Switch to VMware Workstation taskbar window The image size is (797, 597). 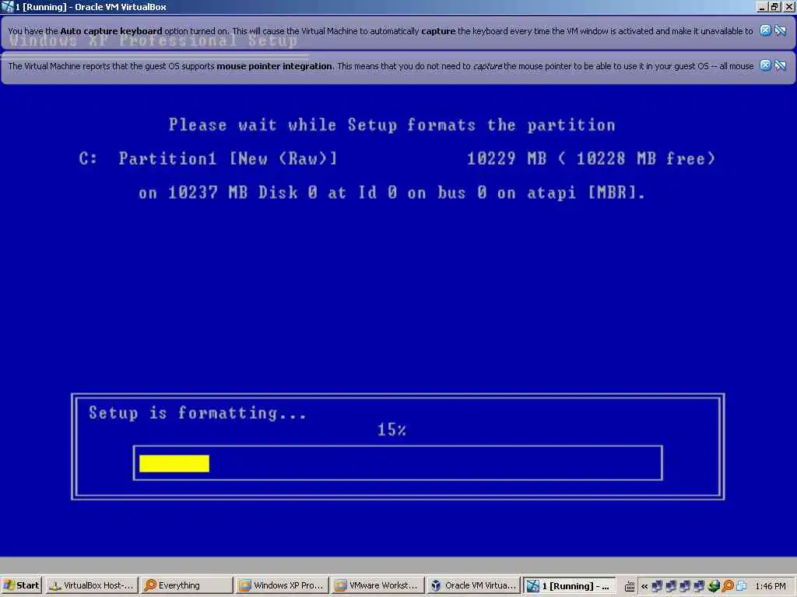[377, 585]
